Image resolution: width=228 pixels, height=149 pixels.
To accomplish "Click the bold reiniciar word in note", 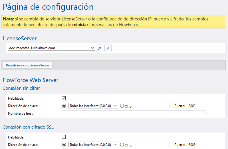I will tap(80, 25).
